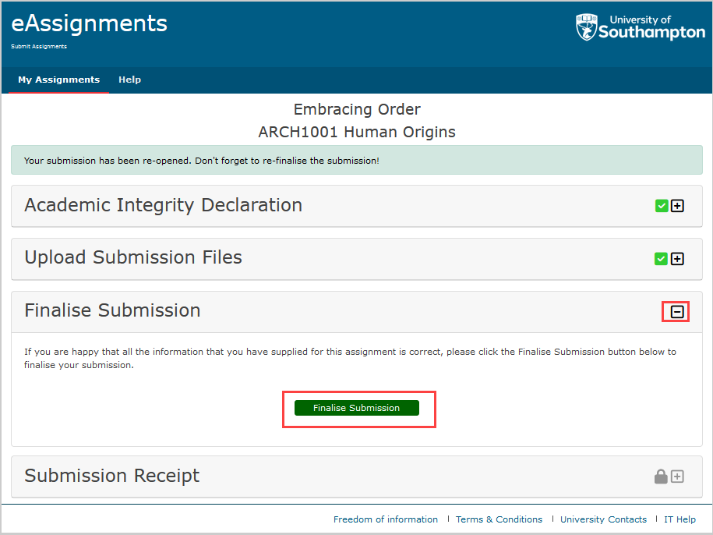Collapse the Finalise Submission section

pos(676,311)
